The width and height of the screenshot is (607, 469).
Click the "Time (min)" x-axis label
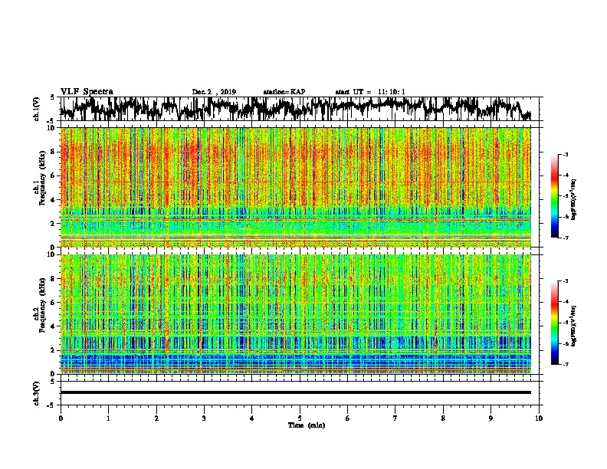click(x=307, y=425)
